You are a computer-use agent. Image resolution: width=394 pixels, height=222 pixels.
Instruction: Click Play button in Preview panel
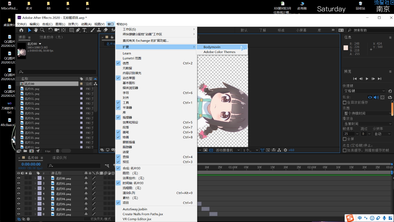[367, 79]
